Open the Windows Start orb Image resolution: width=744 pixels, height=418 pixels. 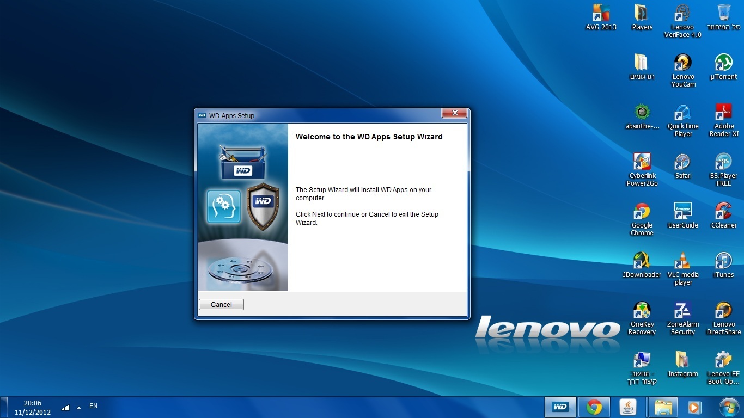click(729, 407)
